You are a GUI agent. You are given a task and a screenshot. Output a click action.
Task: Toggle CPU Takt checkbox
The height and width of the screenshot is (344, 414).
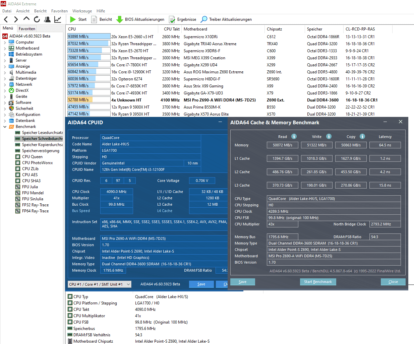[x=70, y=309]
